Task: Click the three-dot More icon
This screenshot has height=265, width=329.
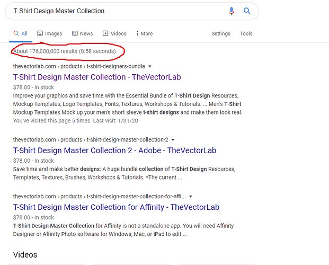Action: tap(138, 33)
